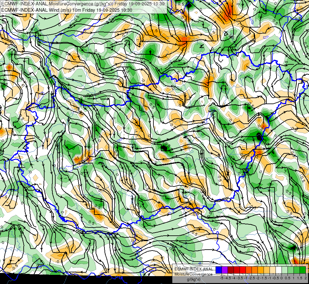309x284 pixels.
Task: Click the blue swatch in the legend
Action: click(218, 270)
